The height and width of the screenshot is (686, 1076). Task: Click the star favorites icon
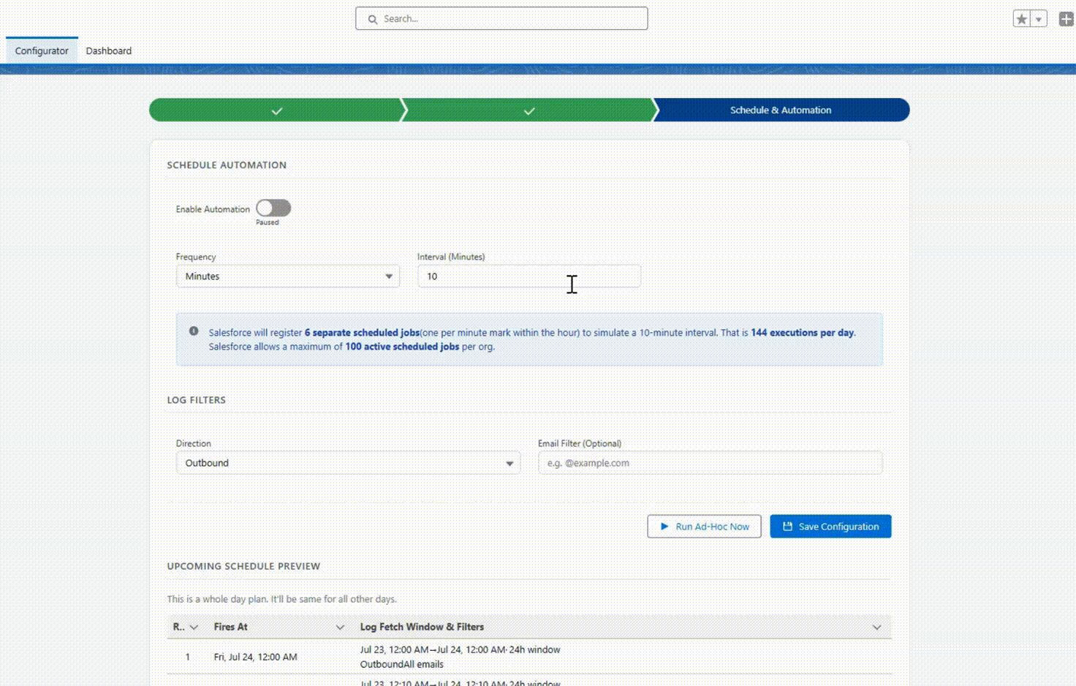click(1022, 19)
